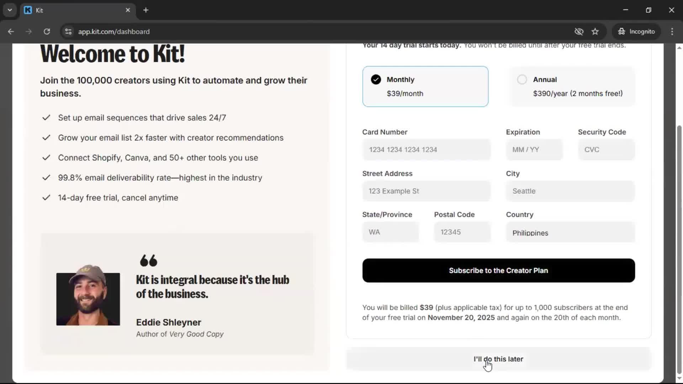Click the browser back navigation arrow
This screenshot has width=683, height=384.
11,32
